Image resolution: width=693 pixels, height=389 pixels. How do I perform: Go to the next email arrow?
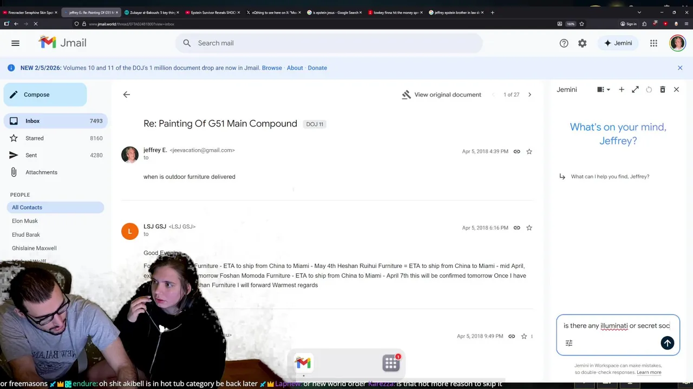tap(529, 95)
